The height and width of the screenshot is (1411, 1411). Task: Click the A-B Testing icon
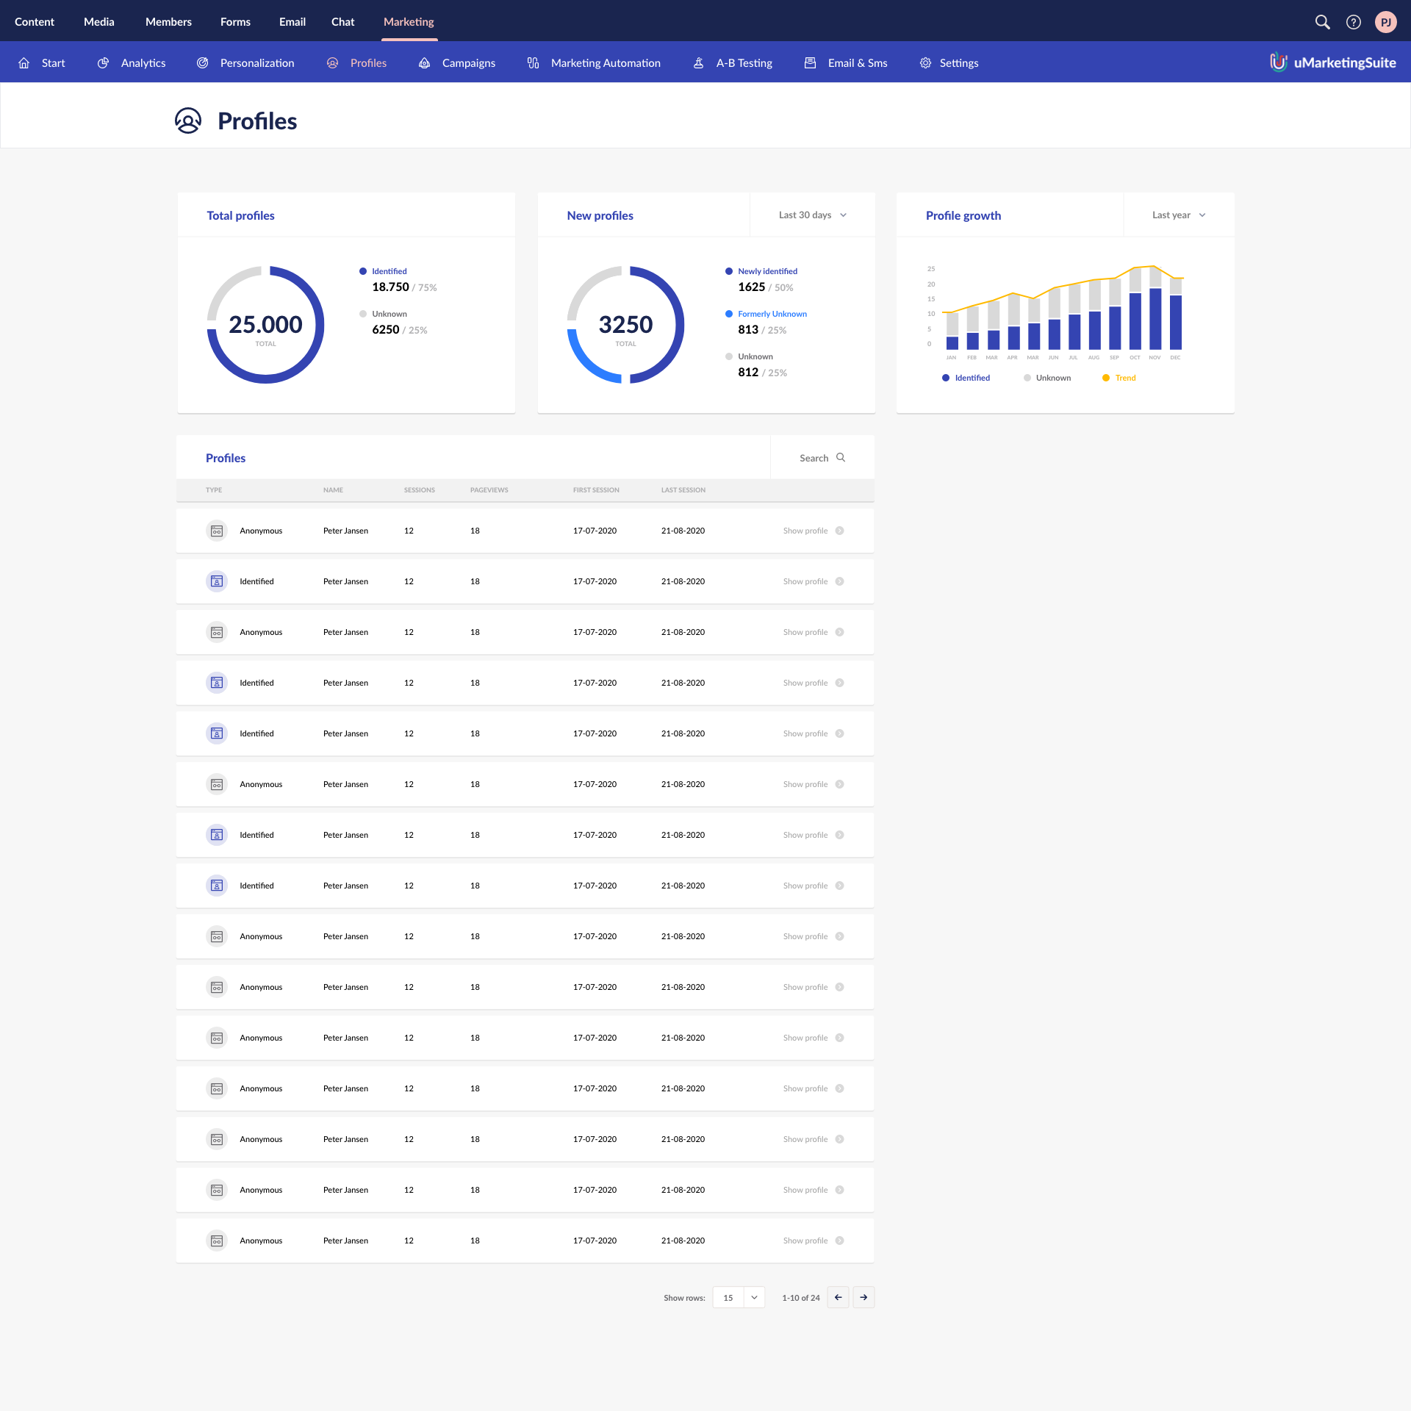click(698, 63)
